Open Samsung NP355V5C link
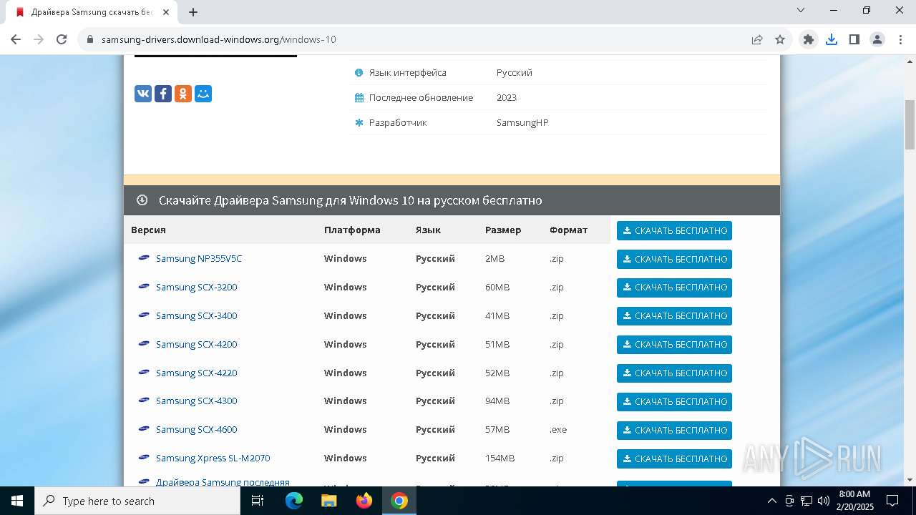Image resolution: width=916 pixels, height=515 pixels. tap(199, 258)
